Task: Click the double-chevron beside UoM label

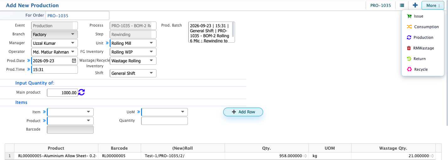Action: (138, 112)
